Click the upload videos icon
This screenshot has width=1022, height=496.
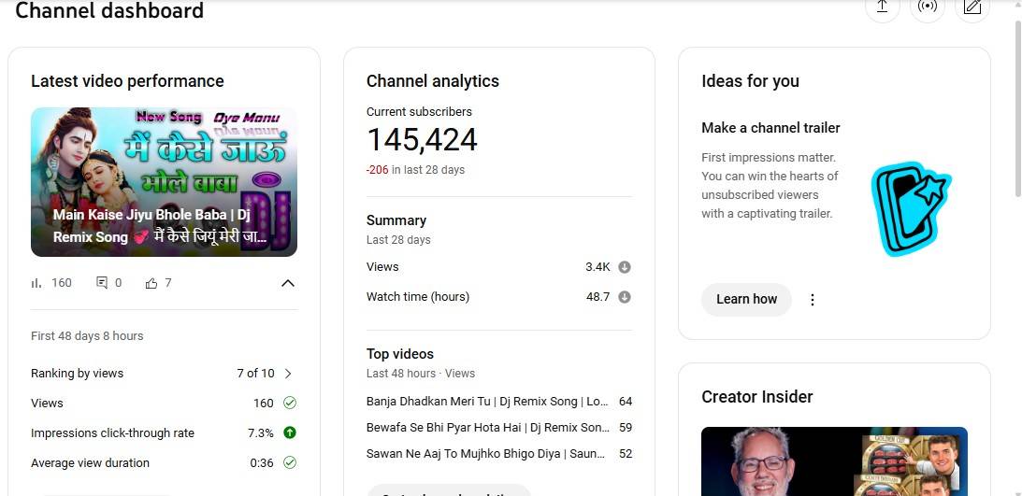pos(881,7)
